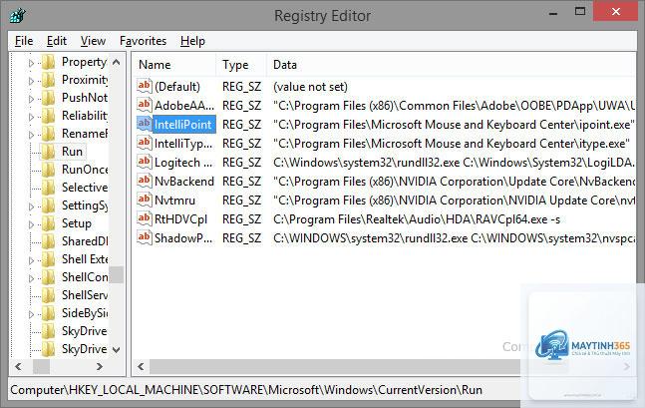Select the ShellServ key in the tree
This screenshot has width=645, height=408.
[85, 295]
